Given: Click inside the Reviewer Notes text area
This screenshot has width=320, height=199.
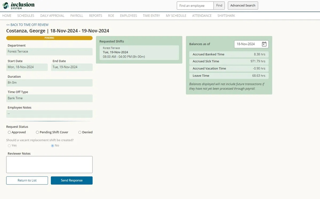Looking at the screenshot, I should coord(49,164).
